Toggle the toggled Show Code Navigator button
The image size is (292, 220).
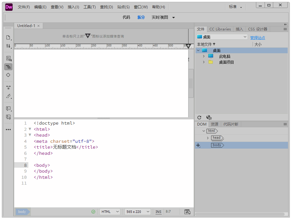tap(8, 67)
